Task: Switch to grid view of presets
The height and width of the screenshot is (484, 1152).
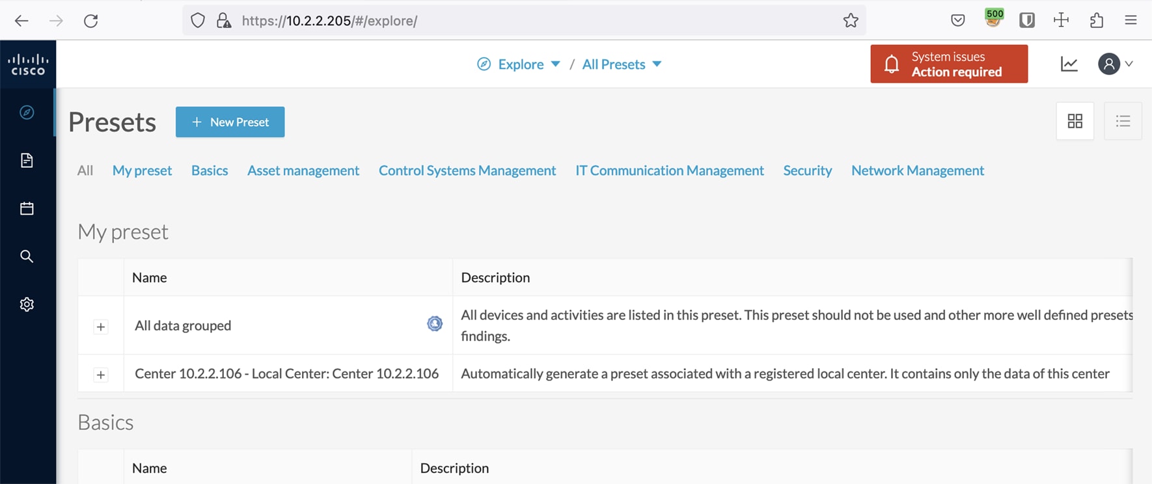Action: tap(1075, 121)
